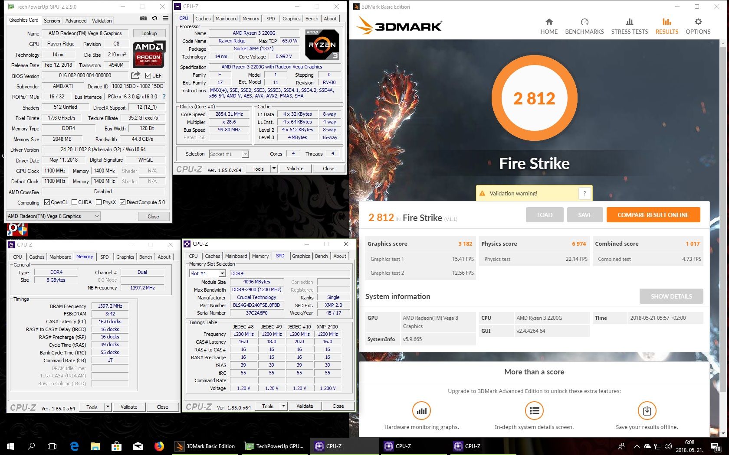Viewport: 729px width, 455px height.
Task: Click the network icon in system tray
Action: pyautogui.click(x=658, y=446)
